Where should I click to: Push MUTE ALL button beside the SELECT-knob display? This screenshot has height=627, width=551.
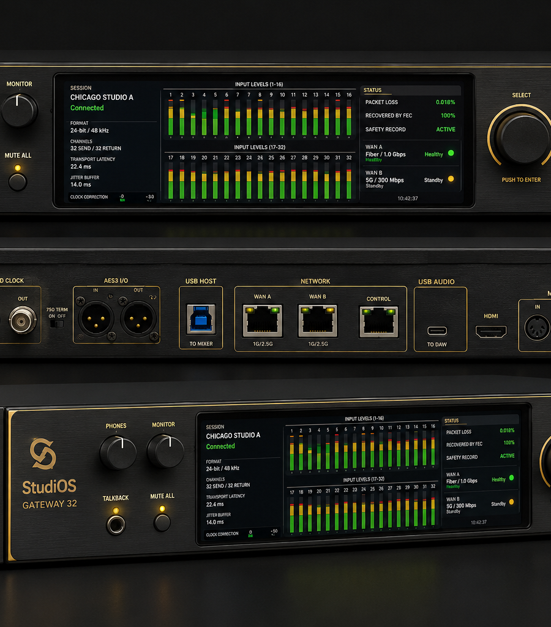18,182
